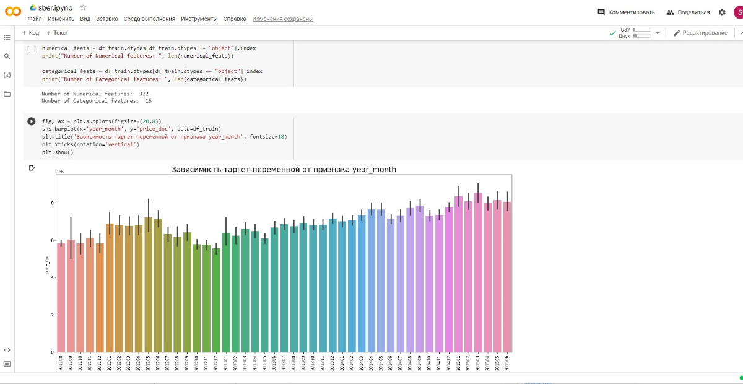Run the barplot code cell

click(x=32, y=121)
